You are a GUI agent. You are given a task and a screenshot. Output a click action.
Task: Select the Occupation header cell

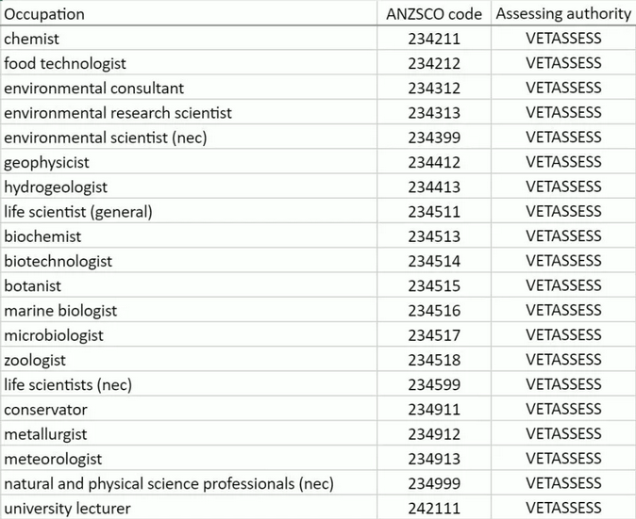pos(189,14)
